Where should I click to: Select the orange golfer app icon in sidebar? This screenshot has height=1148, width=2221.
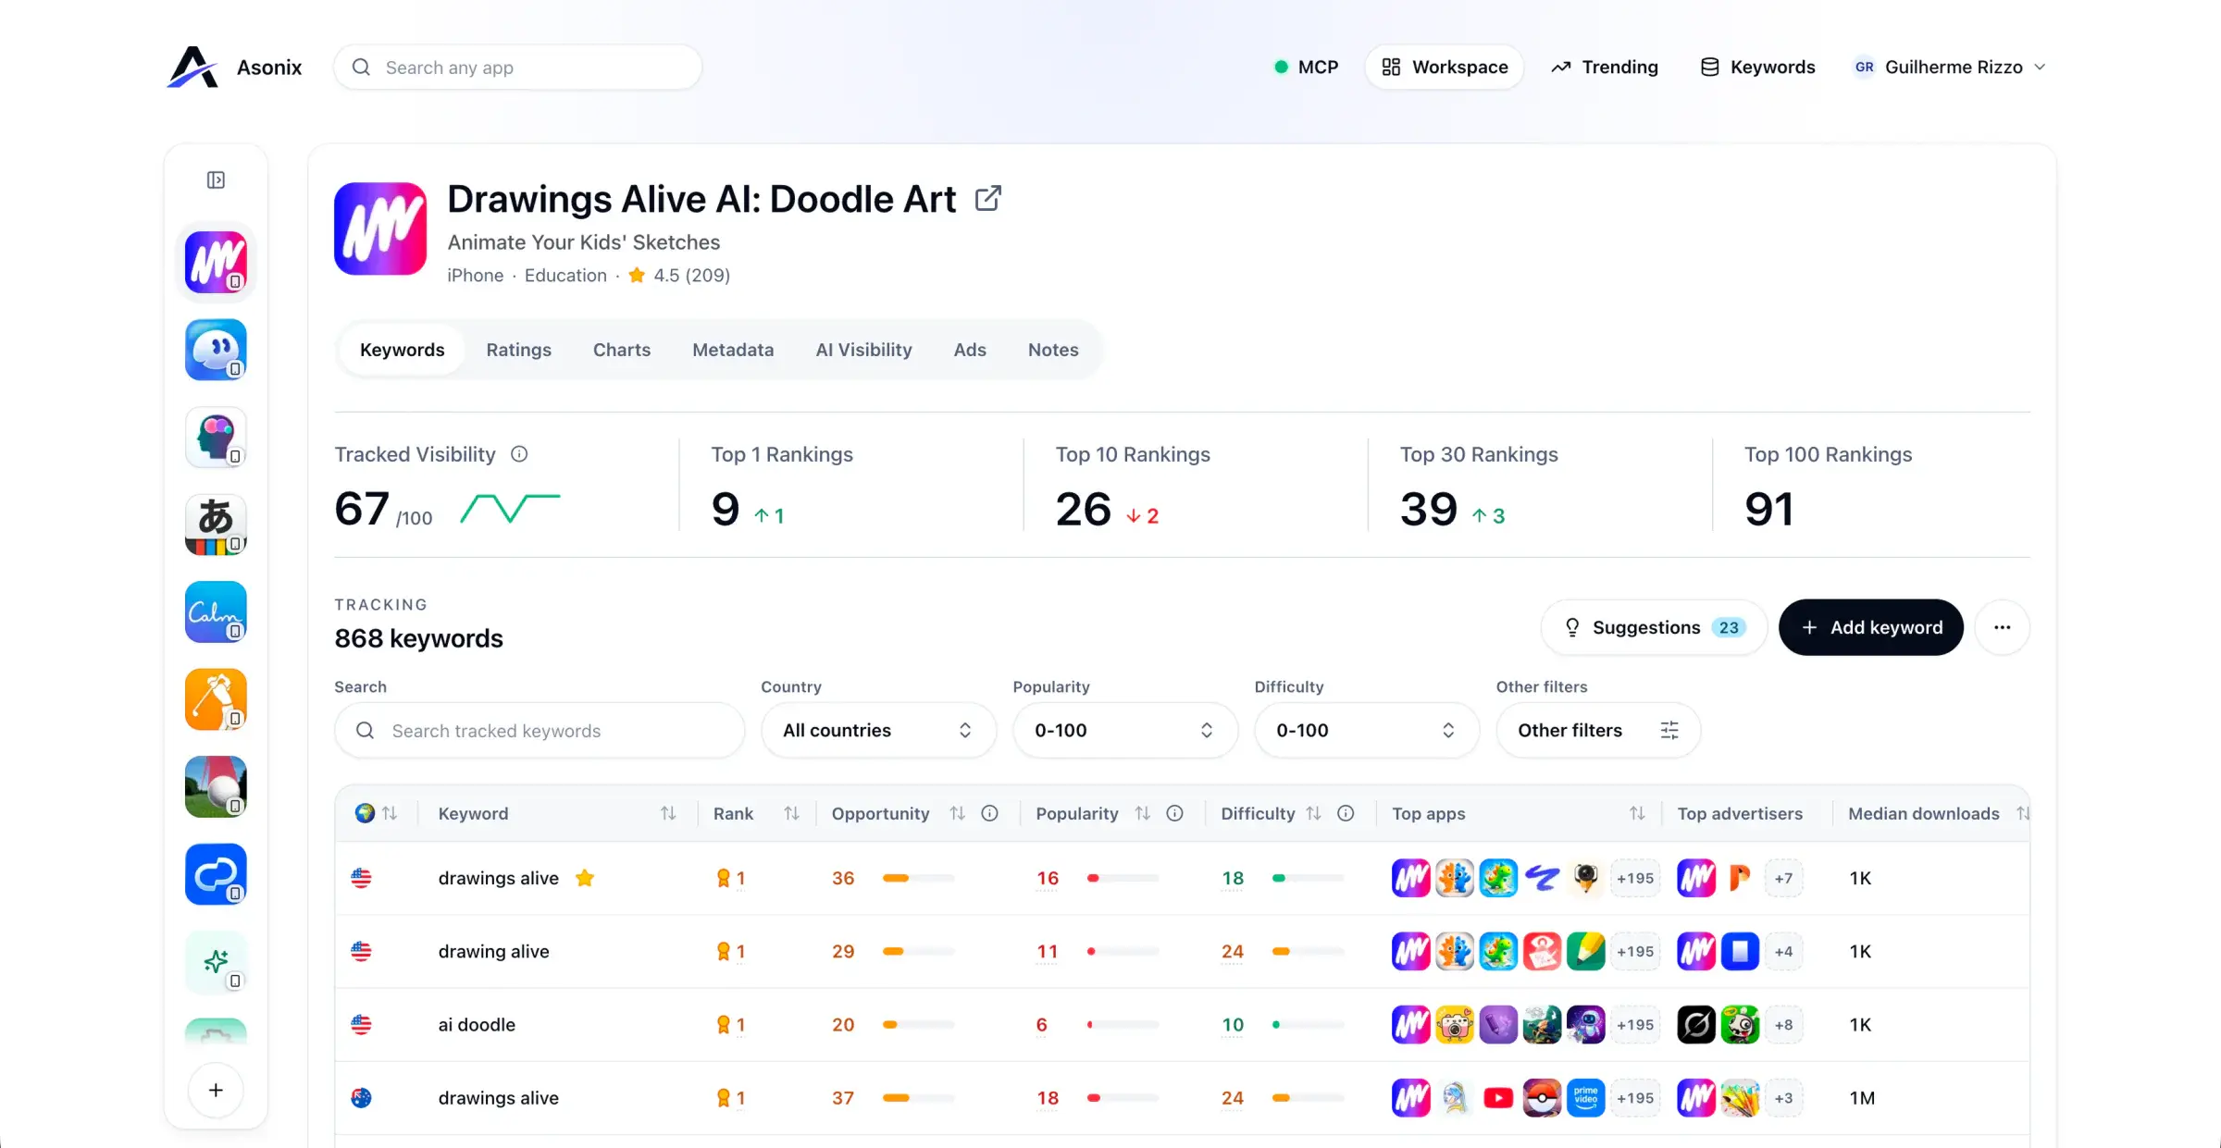216,699
